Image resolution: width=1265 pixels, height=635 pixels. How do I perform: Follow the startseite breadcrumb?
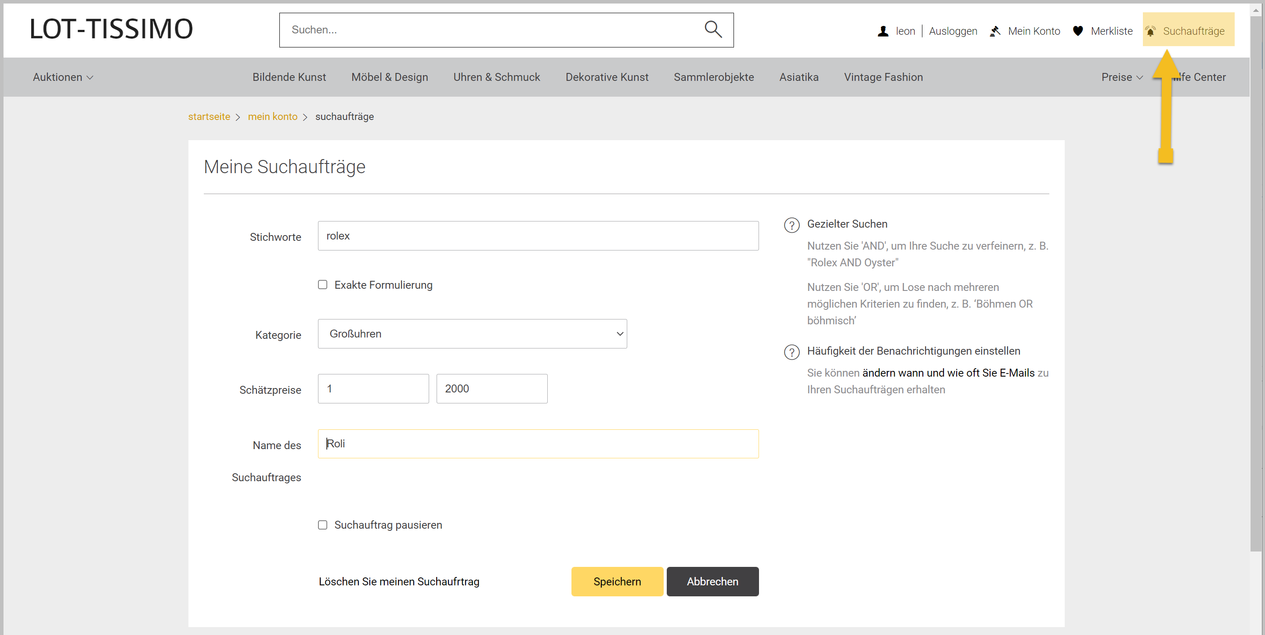[x=209, y=116]
